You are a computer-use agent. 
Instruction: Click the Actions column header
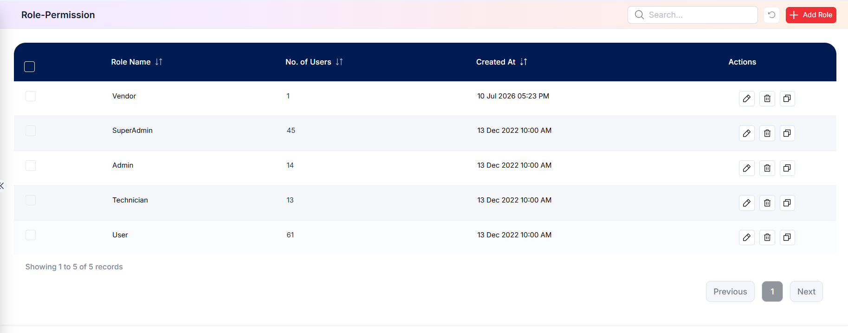[742, 62]
